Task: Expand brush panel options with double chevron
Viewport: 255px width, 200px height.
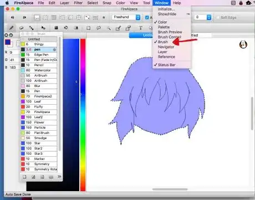Action: (59, 177)
